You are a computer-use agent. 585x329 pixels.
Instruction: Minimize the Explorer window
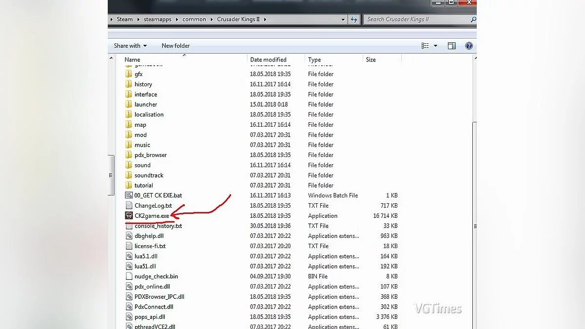439,3
